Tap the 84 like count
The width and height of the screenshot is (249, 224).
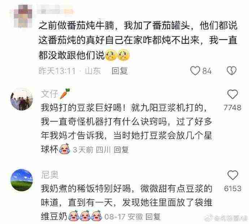[207, 71]
